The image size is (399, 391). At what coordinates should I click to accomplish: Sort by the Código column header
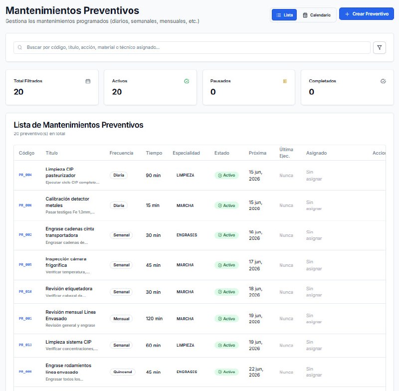[x=26, y=153]
